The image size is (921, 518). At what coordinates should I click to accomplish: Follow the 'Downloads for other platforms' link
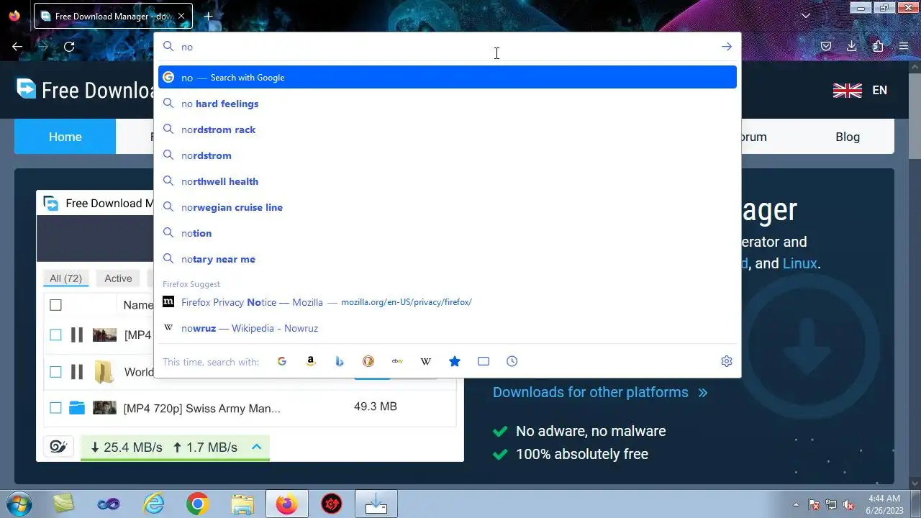click(x=600, y=392)
